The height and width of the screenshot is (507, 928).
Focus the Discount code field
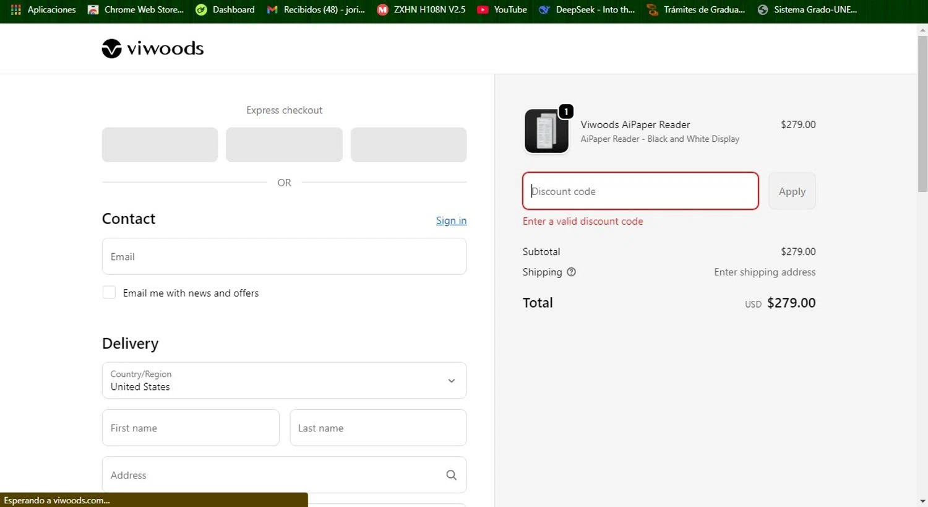pos(640,191)
